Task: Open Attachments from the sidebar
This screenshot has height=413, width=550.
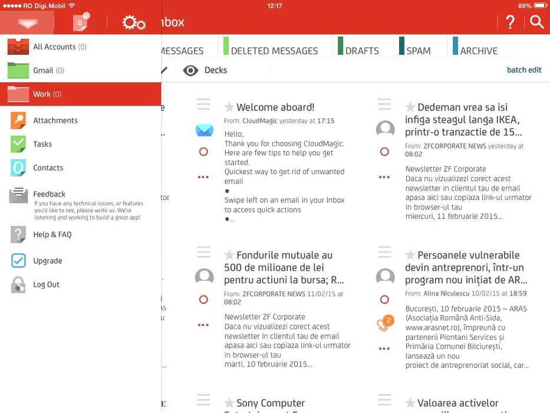Action: click(x=55, y=120)
